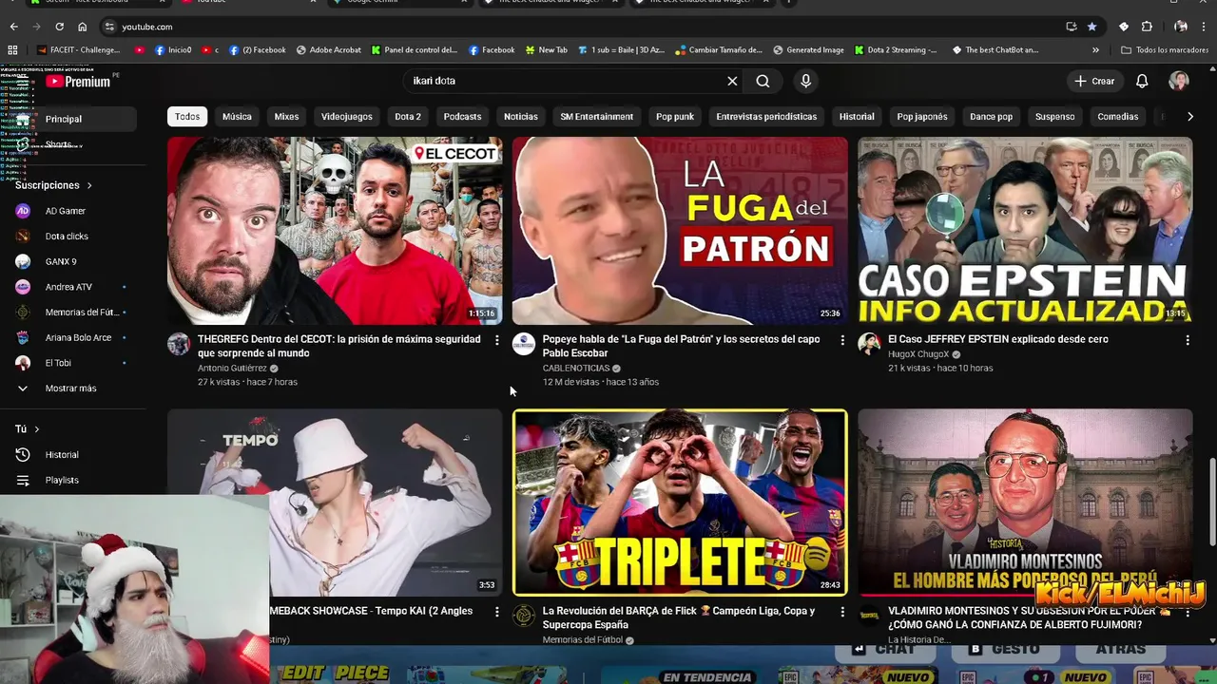Click the magnifier search button

point(763,81)
